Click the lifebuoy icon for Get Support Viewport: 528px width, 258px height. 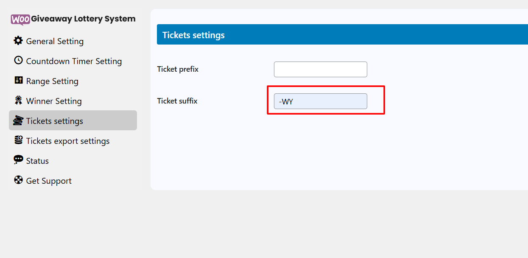(x=18, y=180)
